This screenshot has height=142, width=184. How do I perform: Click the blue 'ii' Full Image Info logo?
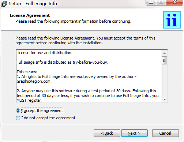pos(172,20)
